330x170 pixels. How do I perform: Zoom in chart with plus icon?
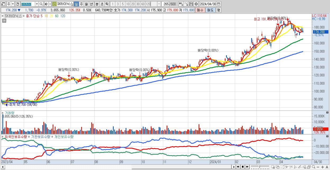point(323,167)
